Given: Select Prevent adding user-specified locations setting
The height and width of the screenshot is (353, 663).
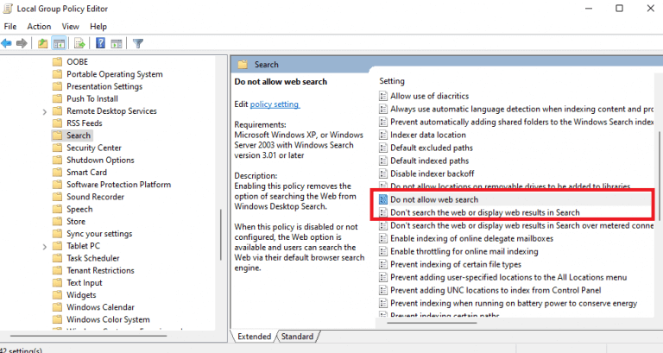Looking at the screenshot, I should click(508, 277).
